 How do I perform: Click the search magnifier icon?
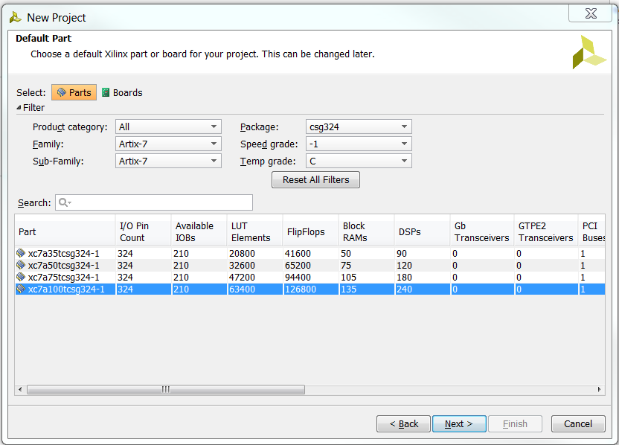pos(63,202)
